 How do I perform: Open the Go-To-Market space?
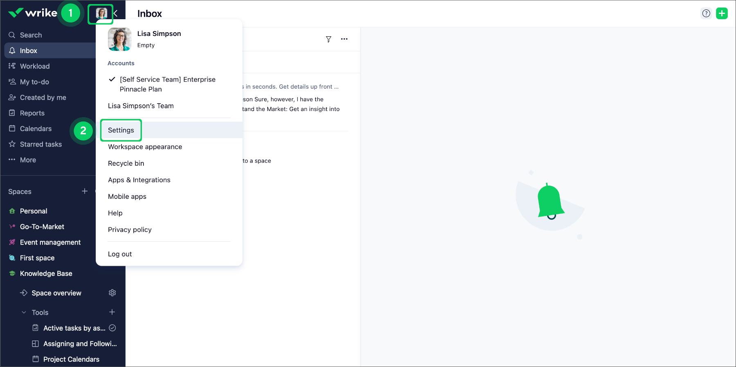42,227
